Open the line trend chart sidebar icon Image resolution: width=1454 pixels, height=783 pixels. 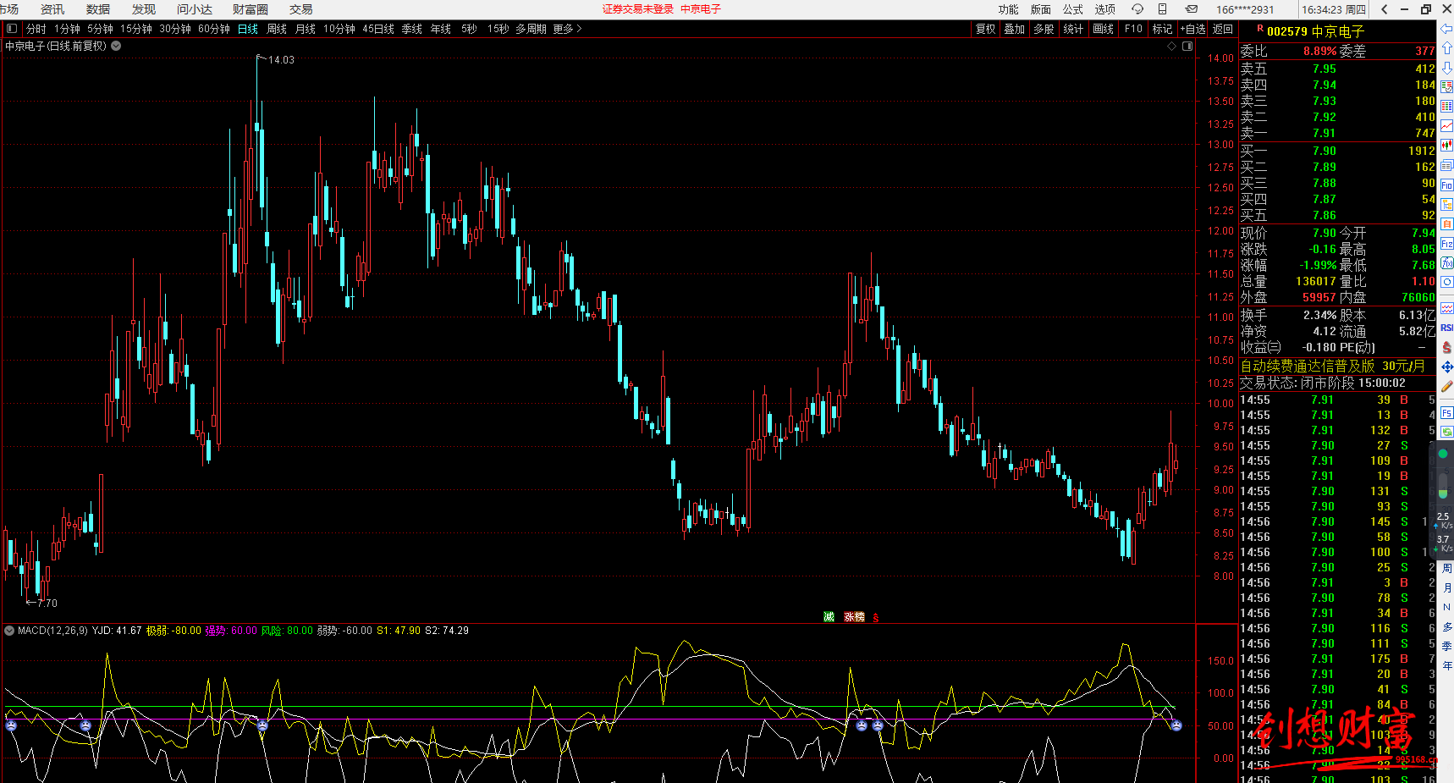[x=1446, y=125]
